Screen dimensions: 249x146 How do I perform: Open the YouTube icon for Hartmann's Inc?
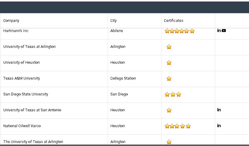[x=224, y=31]
